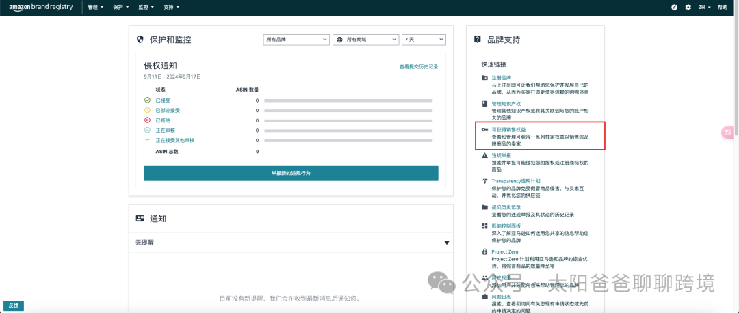The image size is (739, 313).
Task: Open the 提交历史记录 quick link
Action: 506,207
